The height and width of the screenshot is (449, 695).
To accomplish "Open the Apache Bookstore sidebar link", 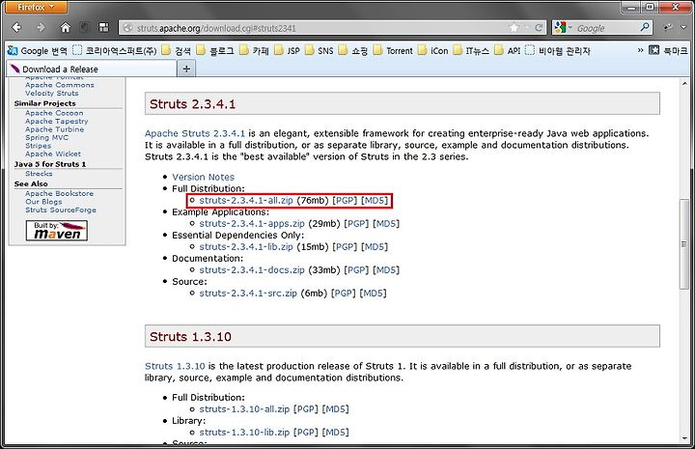I will [x=60, y=194].
